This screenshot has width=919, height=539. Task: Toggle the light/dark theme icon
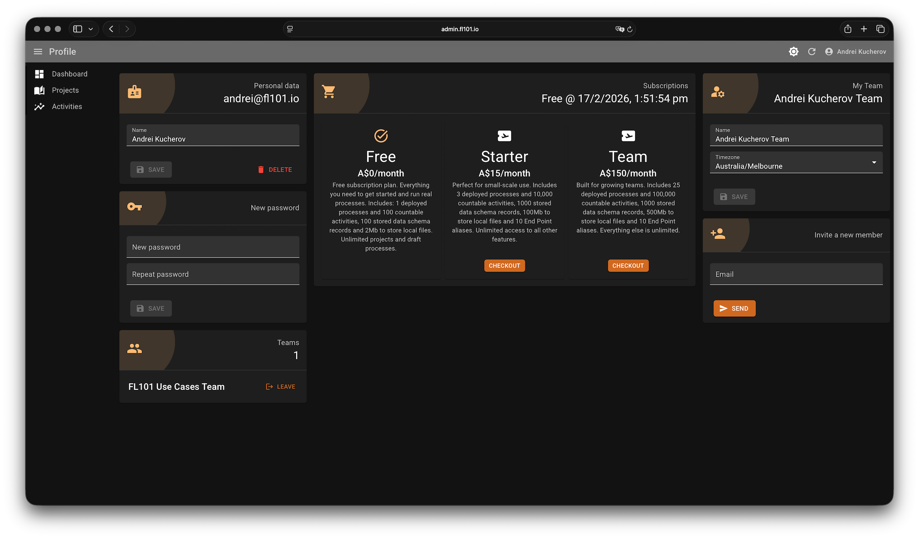(793, 52)
